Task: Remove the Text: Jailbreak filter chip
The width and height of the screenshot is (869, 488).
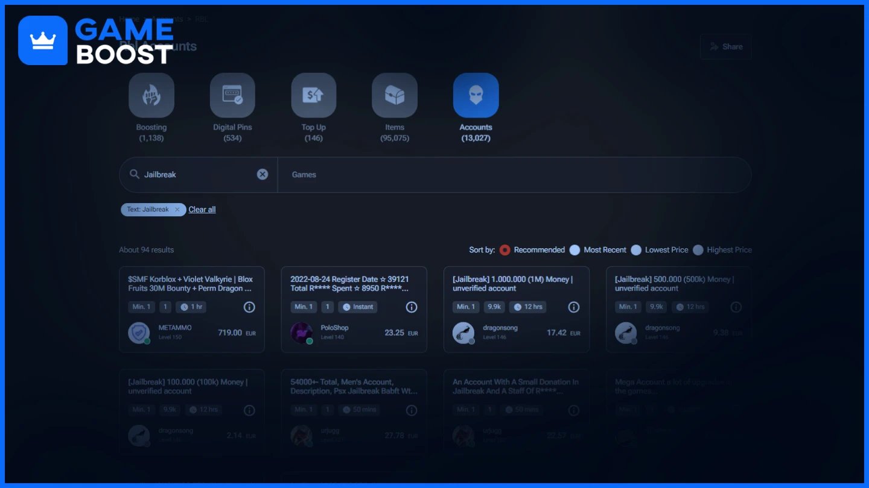Action: tap(177, 210)
